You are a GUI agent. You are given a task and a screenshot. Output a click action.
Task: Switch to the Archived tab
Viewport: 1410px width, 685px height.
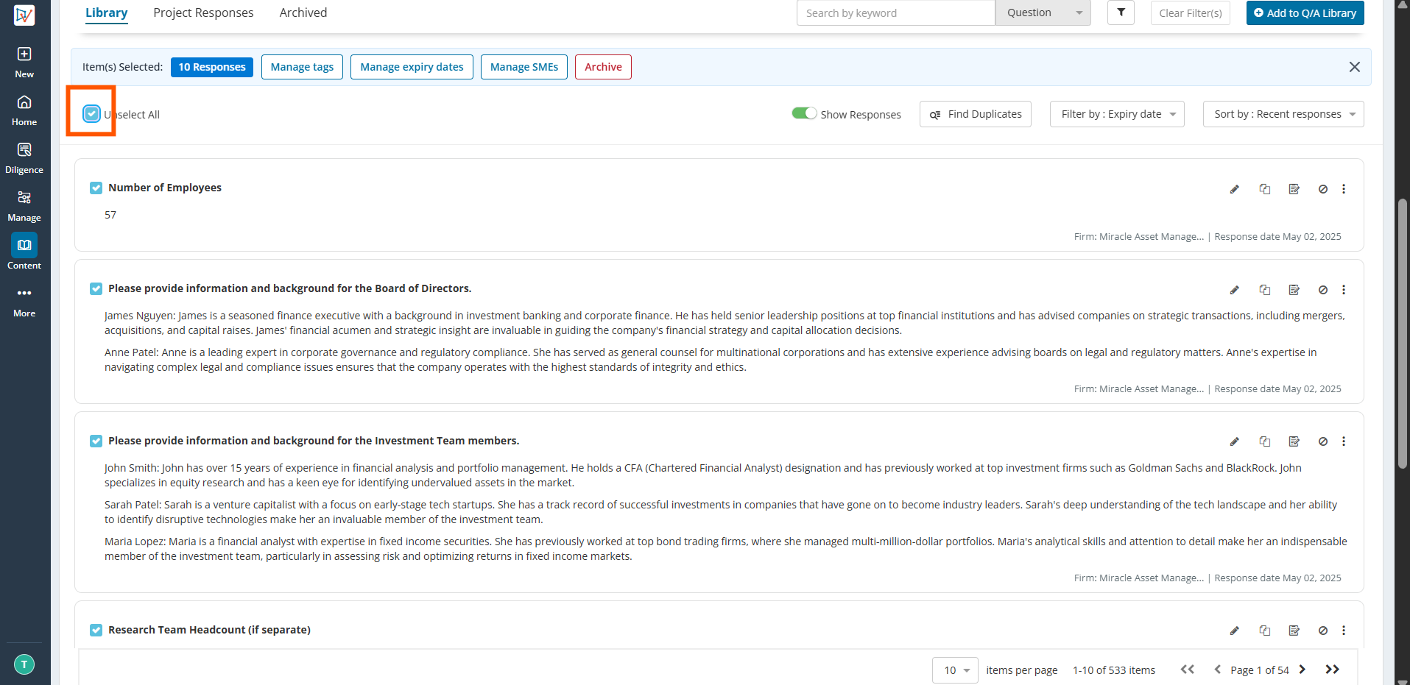coord(303,13)
